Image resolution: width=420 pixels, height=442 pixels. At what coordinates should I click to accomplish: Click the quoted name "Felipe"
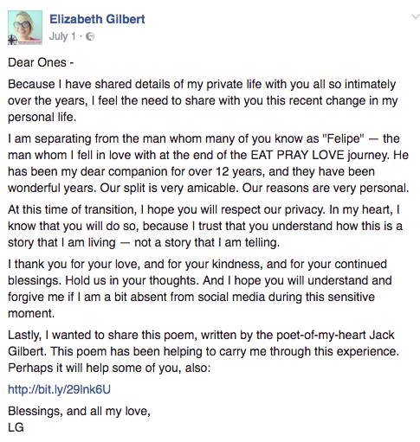(x=343, y=138)
